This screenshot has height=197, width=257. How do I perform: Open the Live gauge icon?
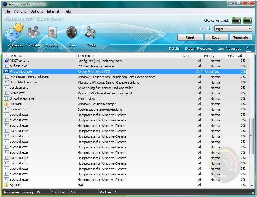click(72, 32)
